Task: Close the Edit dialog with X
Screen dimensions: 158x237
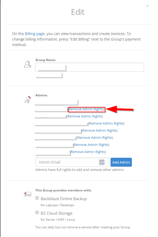Action: click(147, 6)
